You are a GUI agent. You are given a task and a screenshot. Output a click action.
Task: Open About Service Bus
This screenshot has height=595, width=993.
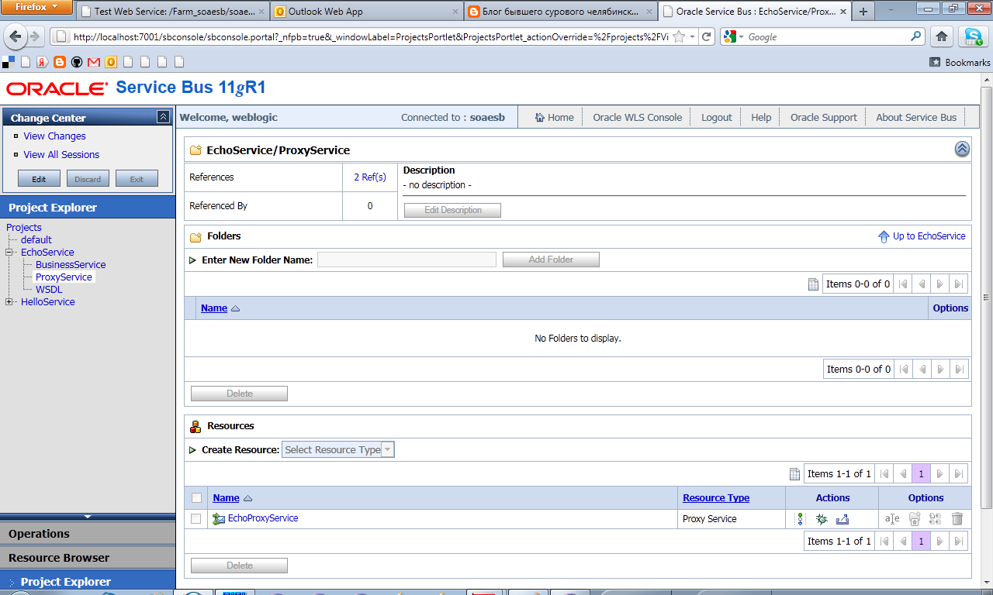tap(916, 118)
